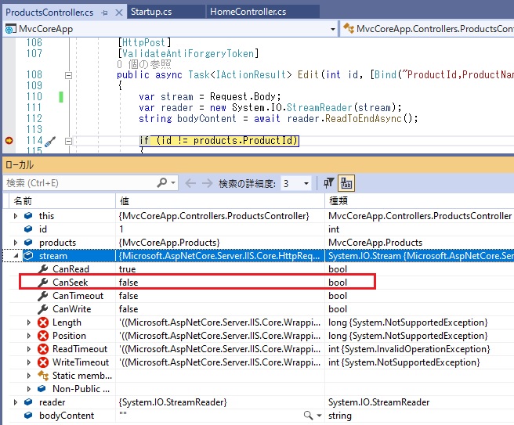Navigate forward to next search result
Image resolution: width=514 pixels, height=425 pixels.
(208, 183)
